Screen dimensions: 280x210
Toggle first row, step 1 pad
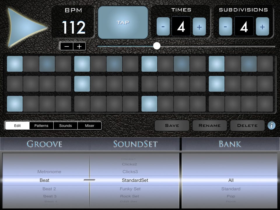pos(15,64)
